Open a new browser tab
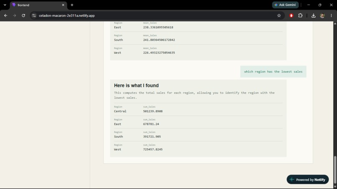Viewport: 337px width, 189px height. coord(72,5)
